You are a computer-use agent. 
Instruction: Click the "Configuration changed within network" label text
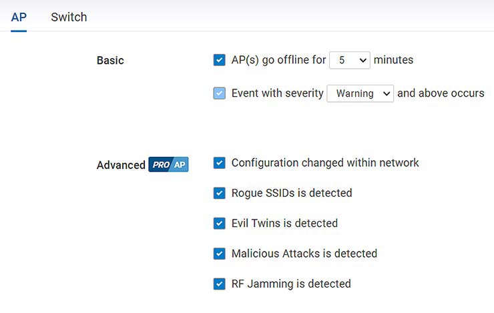(325, 163)
